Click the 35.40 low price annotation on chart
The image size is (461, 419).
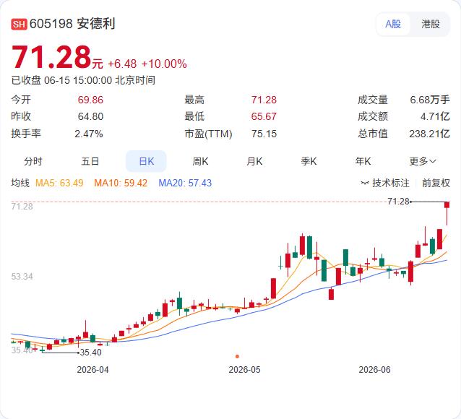point(90,353)
